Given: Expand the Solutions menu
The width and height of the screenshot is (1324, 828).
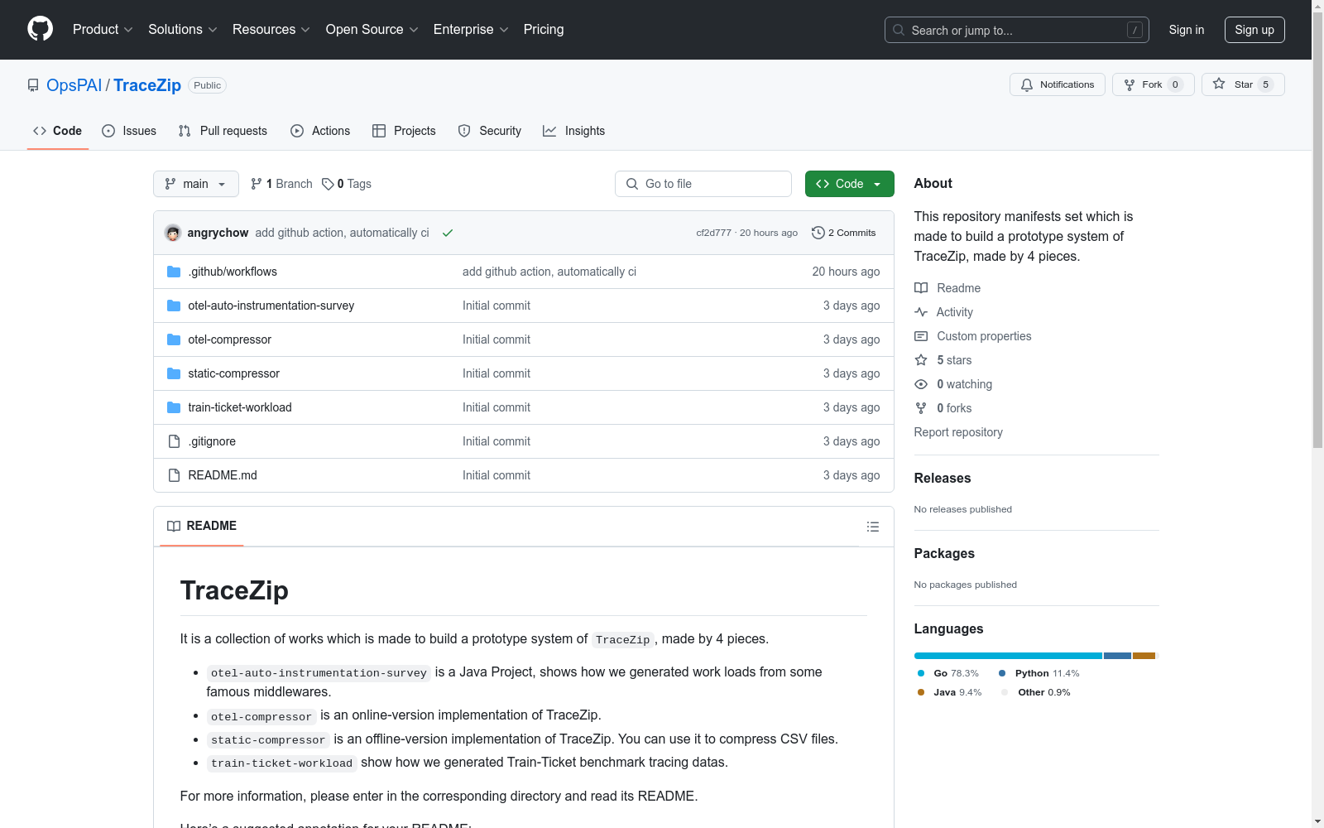Looking at the screenshot, I should tap(183, 30).
